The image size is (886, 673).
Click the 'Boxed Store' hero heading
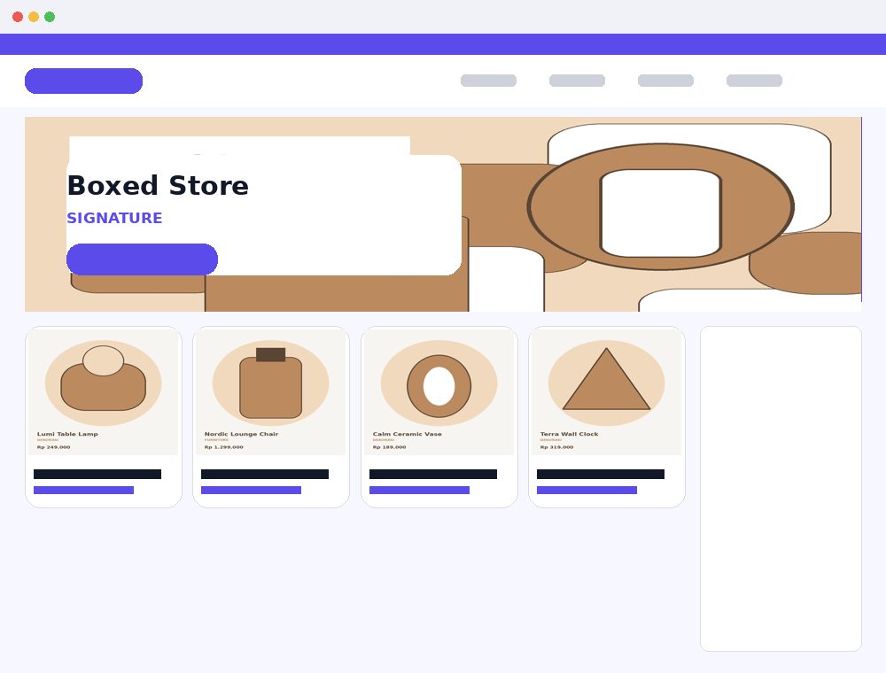[x=158, y=185]
